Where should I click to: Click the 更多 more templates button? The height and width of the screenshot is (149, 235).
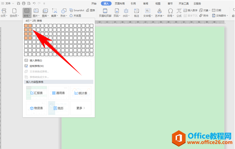coord(81,108)
